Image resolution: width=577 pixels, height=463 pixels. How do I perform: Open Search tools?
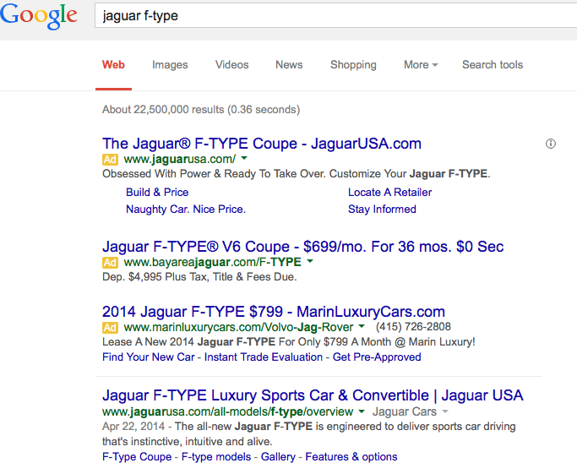(x=493, y=65)
